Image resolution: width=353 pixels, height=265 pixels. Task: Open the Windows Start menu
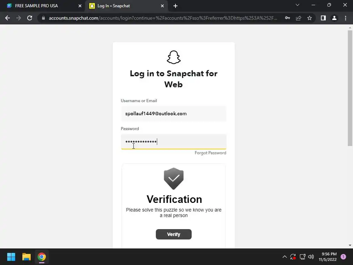tap(11, 257)
